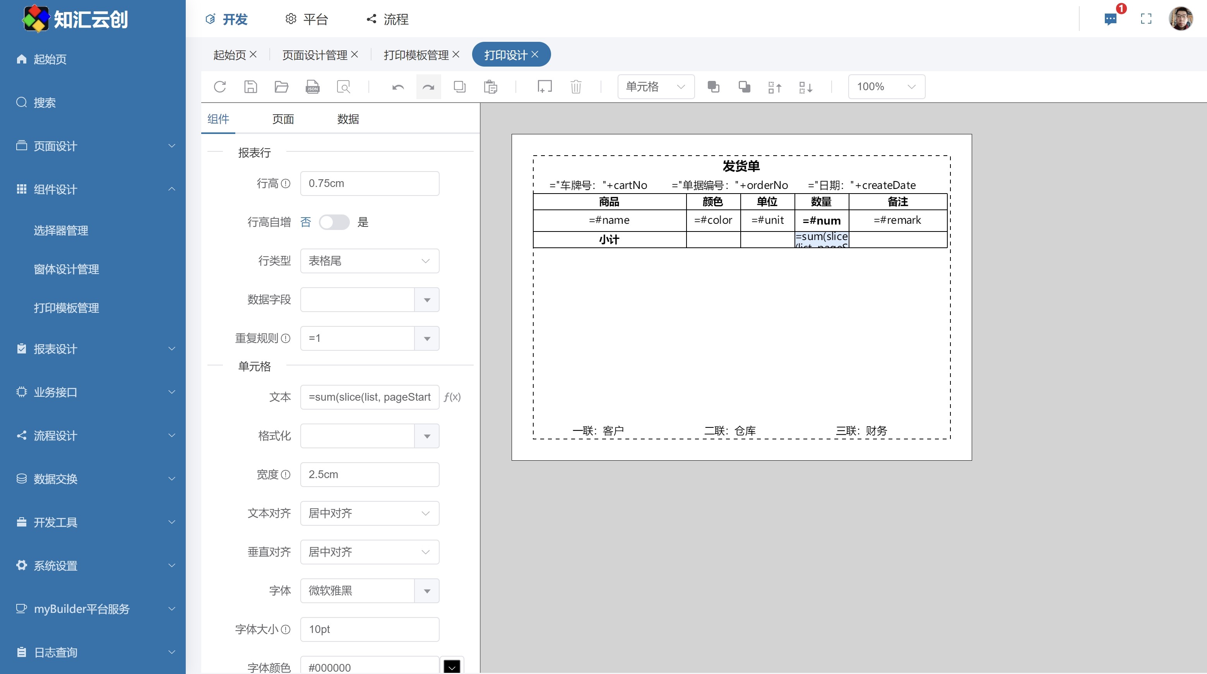Click the paste clipboard icon
This screenshot has width=1207, height=674.
click(491, 87)
